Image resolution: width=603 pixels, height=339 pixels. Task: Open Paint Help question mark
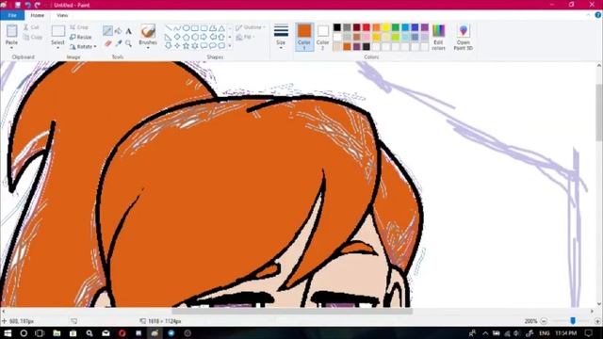pyautogui.click(x=598, y=15)
